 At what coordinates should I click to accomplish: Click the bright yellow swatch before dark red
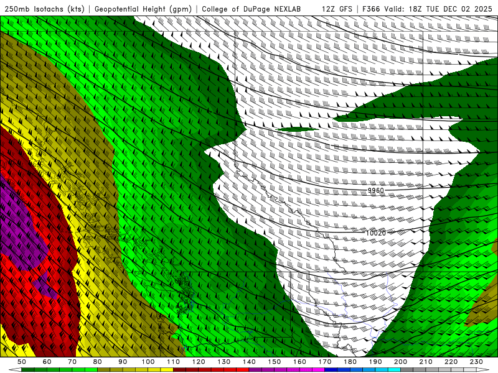[167, 369]
